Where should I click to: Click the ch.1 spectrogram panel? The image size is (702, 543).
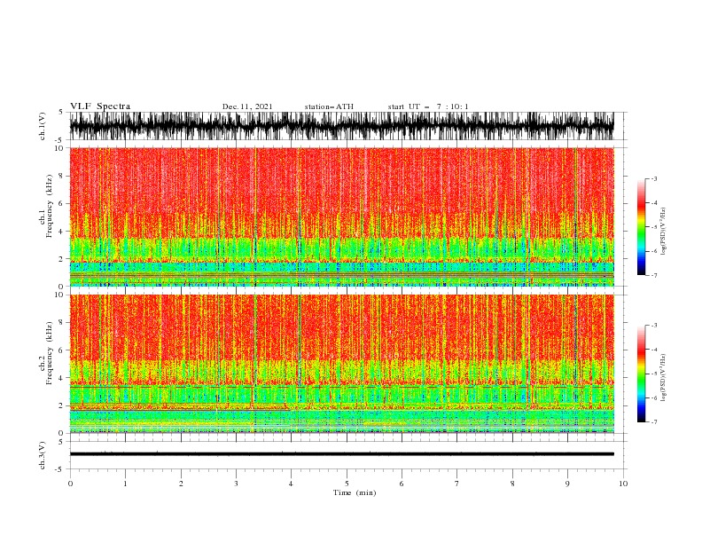(342, 216)
